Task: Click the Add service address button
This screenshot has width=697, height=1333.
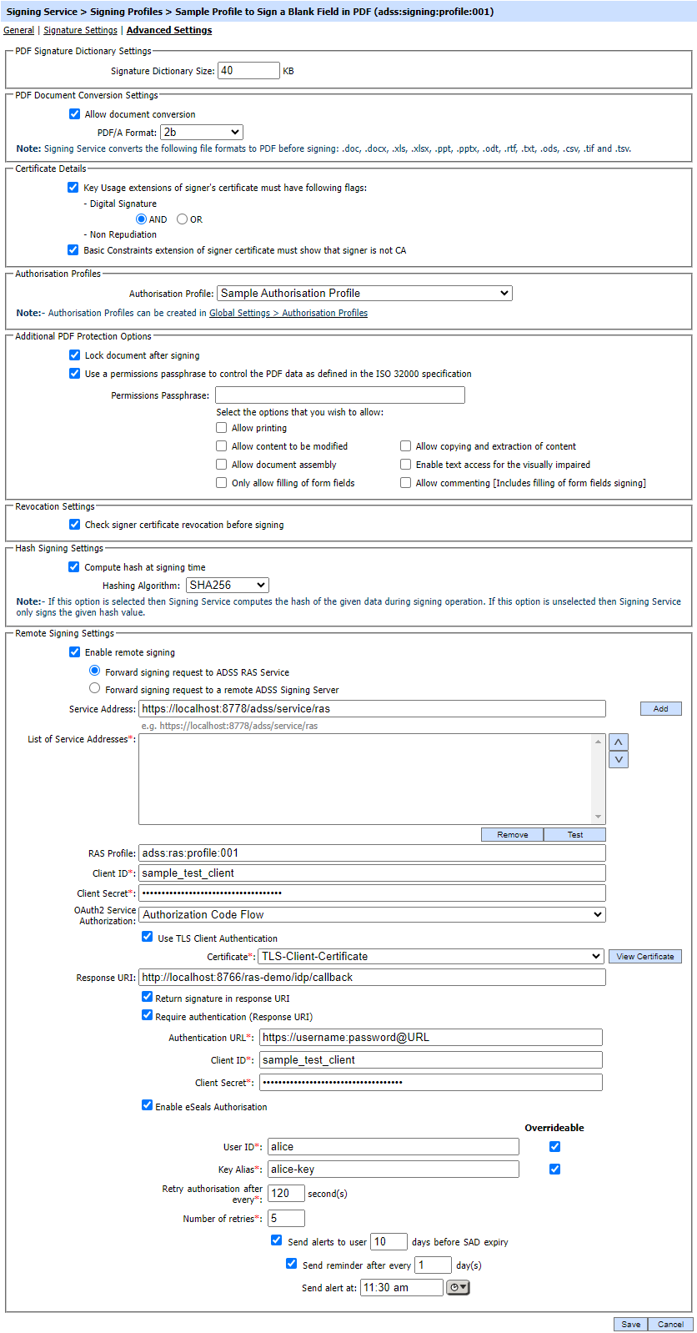Action: click(x=660, y=708)
